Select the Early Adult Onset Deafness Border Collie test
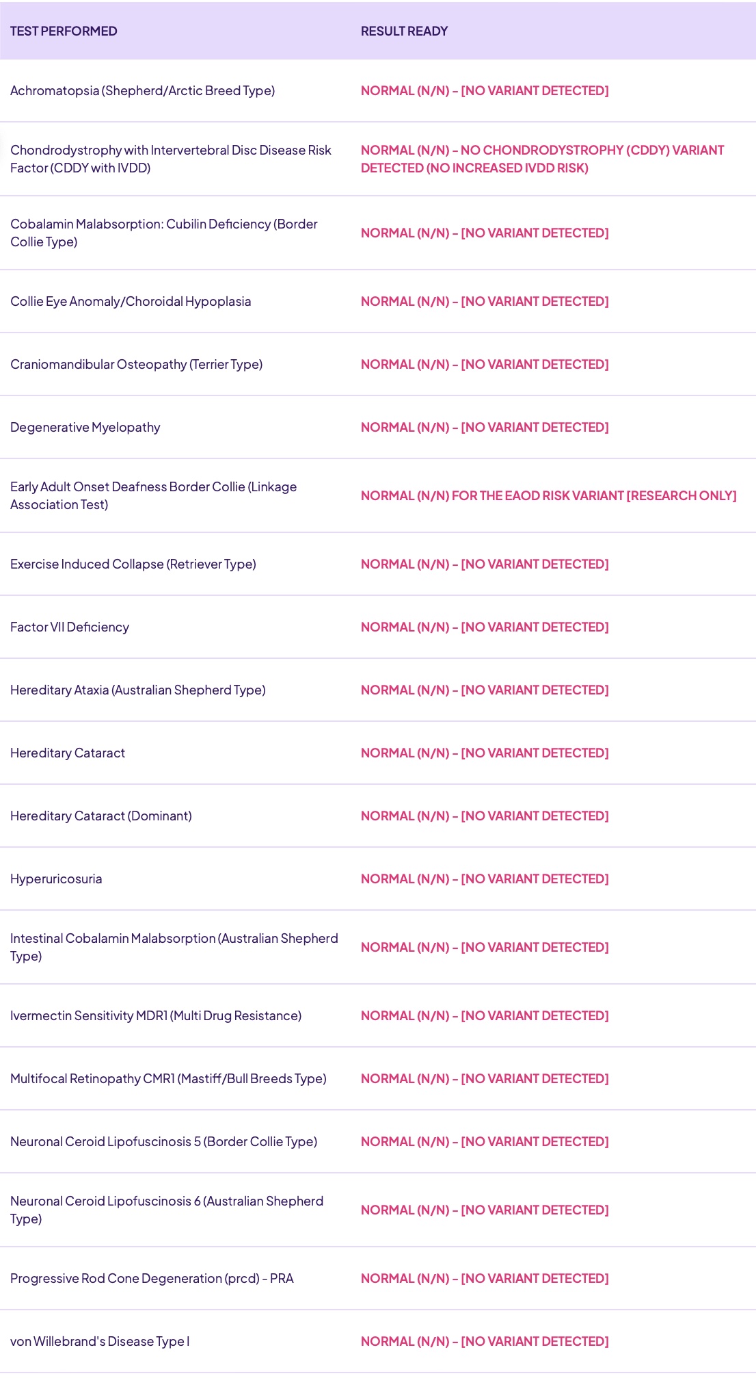Screen dimensions: 756x1378 tap(153, 495)
